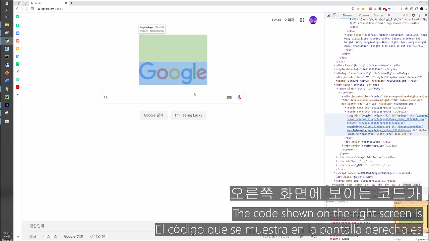The image size is (429, 241).
Task: Click the keyboard icon in the search bar
Action: click(229, 97)
